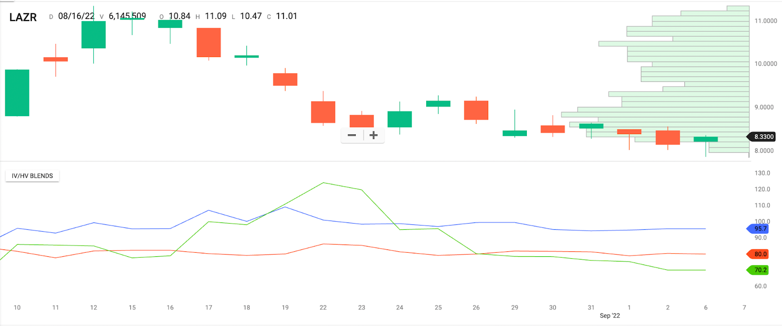
Task: Click the zoom in plus icon
Action: pos(373,135)
